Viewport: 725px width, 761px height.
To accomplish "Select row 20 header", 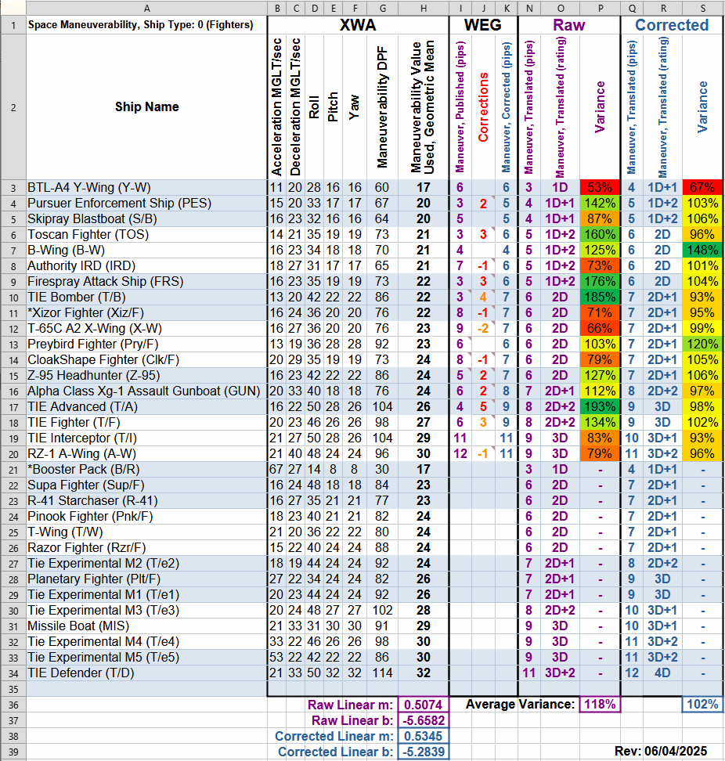I will tap(13, 454).
